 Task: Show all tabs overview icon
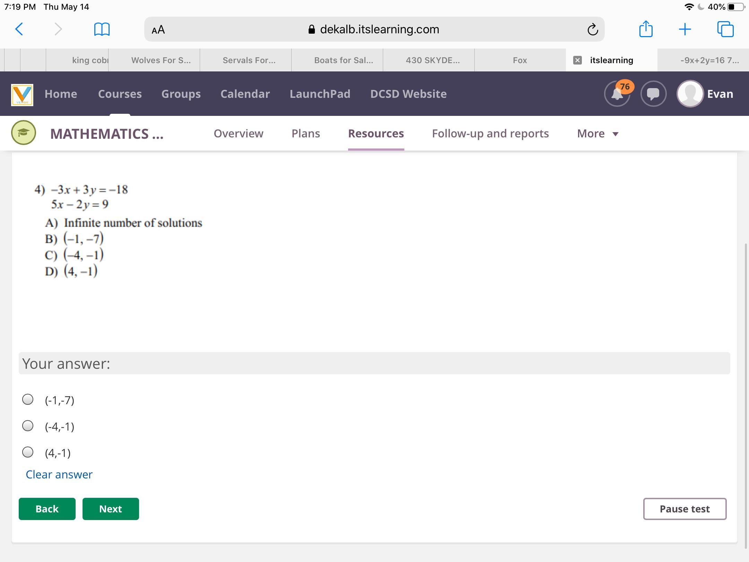click(725, 29)
